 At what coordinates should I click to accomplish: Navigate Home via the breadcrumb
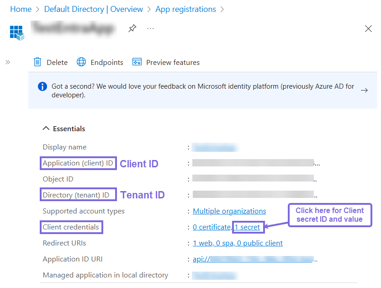tap(21, 9)
